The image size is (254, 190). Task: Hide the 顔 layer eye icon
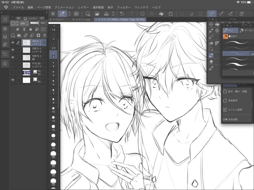(13, 57)
